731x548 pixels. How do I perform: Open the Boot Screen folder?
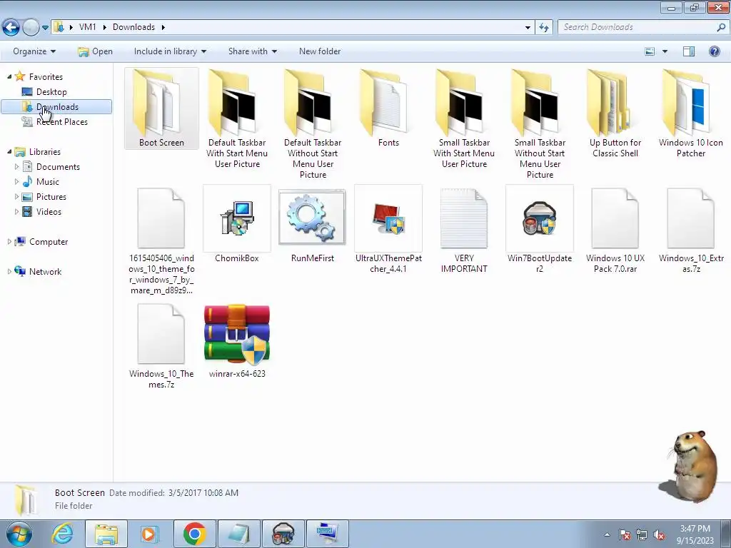(x=161, y=108)
